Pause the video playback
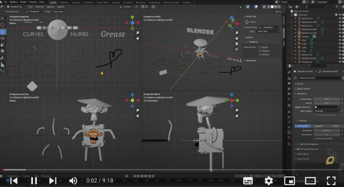 pos(34,181)
